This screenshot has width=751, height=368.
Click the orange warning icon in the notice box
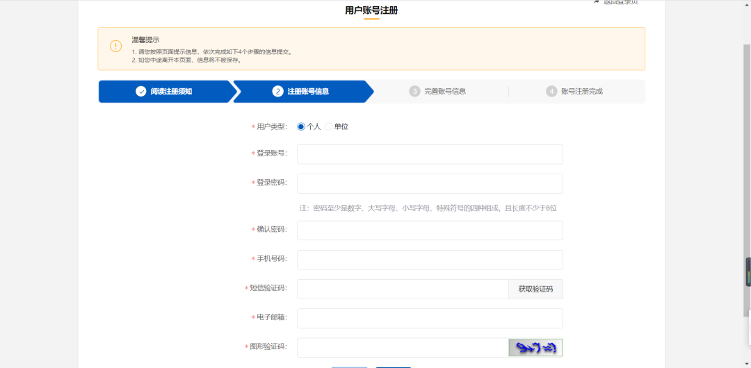point(115,47)
